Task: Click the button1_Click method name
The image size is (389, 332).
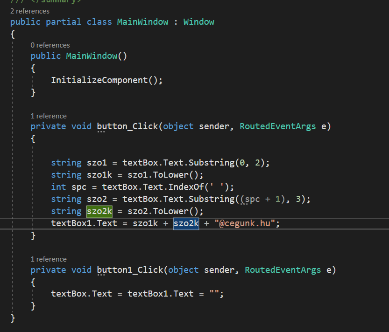Action: [130, 270]
